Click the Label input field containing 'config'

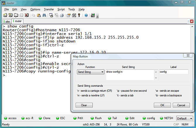click(x=174, y=72)
